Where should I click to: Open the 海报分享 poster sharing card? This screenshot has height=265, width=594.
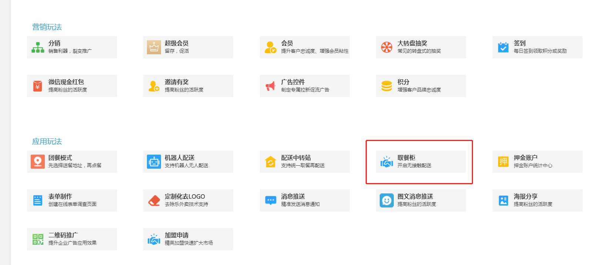(x=537, y=200)
